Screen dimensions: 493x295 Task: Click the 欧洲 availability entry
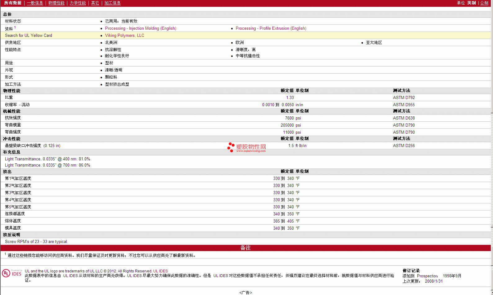point(240,42)
